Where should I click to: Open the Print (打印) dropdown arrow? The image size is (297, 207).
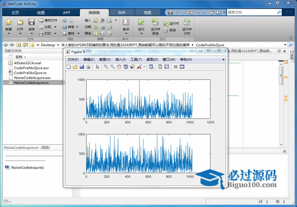[x=56, y=33]
